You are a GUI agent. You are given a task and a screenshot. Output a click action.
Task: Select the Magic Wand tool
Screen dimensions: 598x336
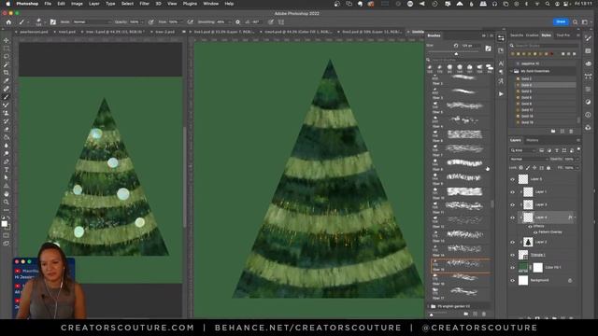7,64
